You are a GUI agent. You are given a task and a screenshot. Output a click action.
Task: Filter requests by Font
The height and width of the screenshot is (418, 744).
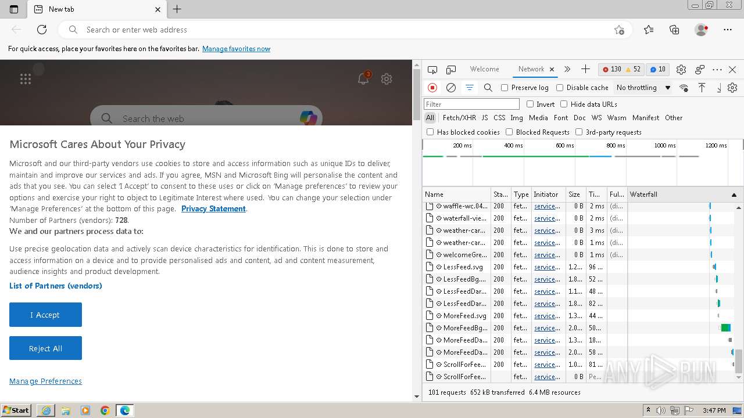(561, 118)
